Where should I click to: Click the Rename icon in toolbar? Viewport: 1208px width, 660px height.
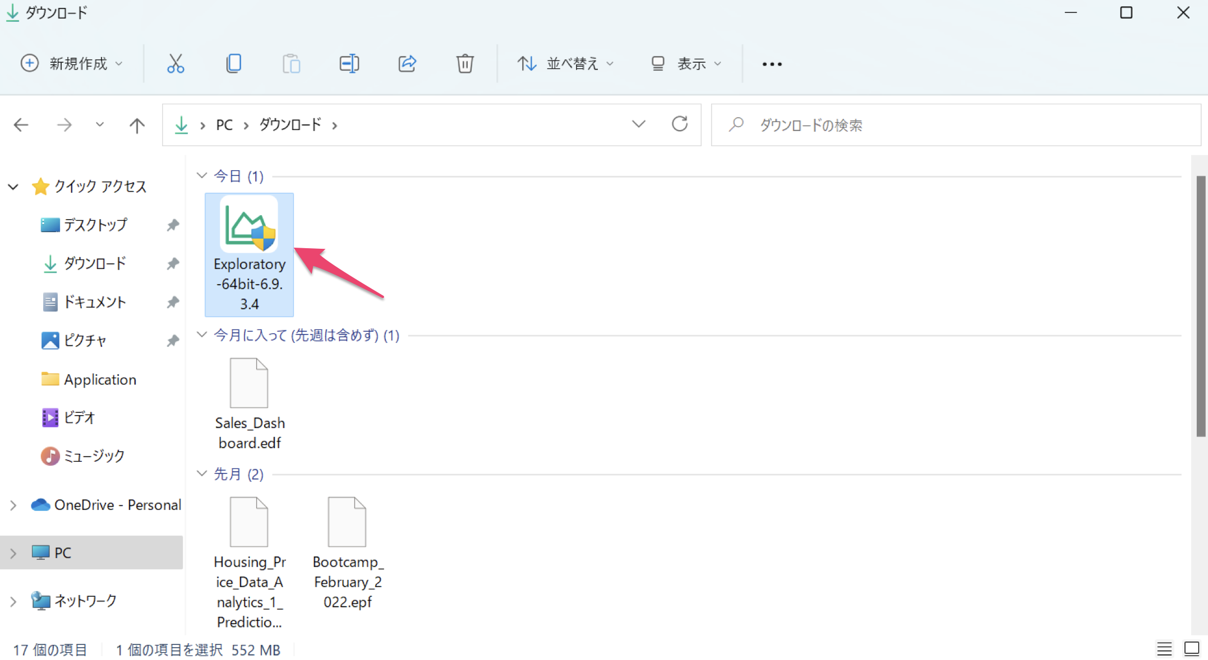pyautogui.click(x=349, y=64)
